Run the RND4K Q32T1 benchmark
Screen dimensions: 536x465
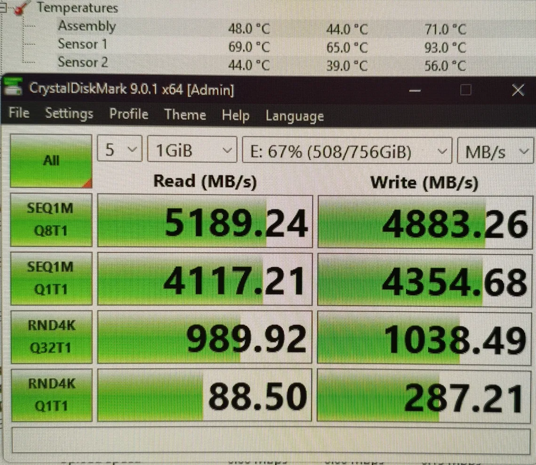coord(50,337)
